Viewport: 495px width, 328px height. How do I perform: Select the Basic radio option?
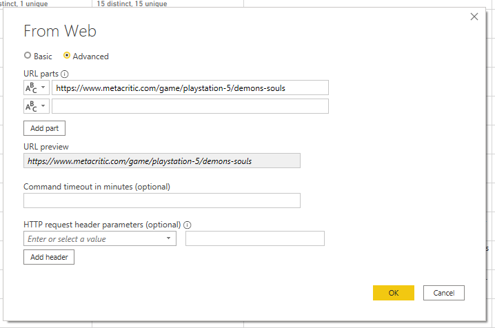click(x=28, y=56)
